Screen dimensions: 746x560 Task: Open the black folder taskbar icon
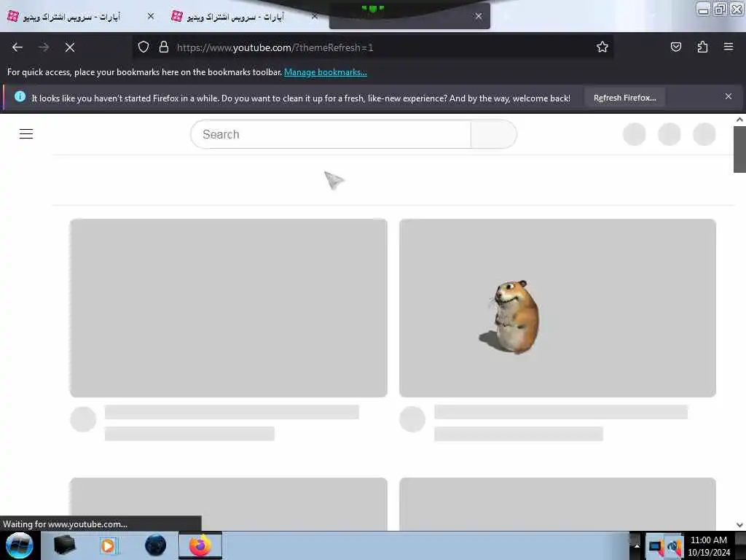65,545
